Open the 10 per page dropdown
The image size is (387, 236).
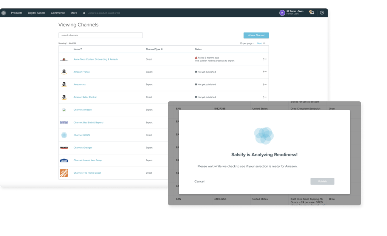247,43
